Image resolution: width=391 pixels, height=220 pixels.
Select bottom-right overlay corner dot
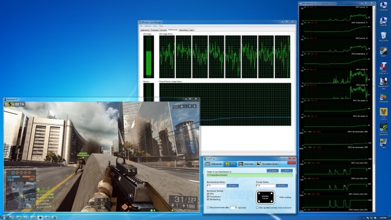coord(272,202)
